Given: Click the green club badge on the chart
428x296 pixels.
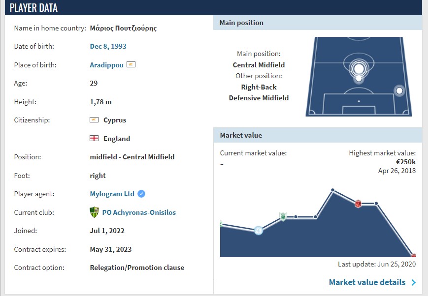Looking at the screenshot, I should (283, 216).
